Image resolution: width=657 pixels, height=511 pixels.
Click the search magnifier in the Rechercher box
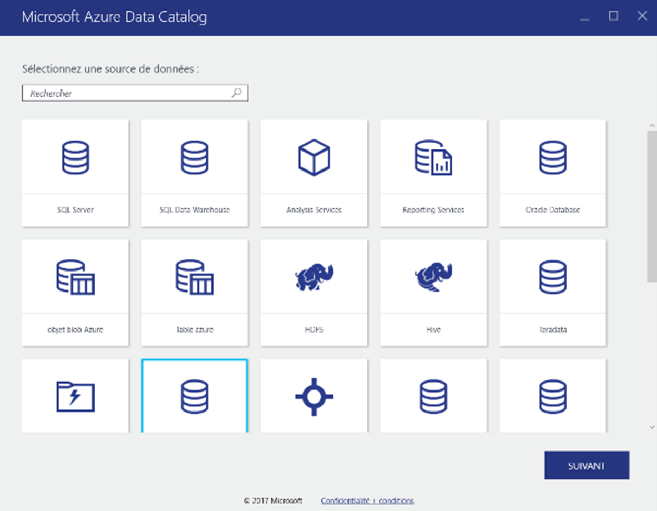point(237,93)
